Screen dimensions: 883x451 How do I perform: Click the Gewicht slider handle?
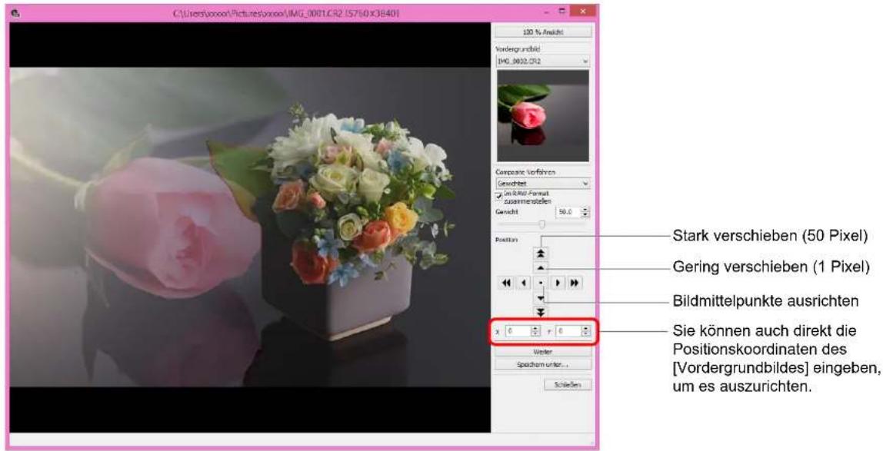[541, 224]
